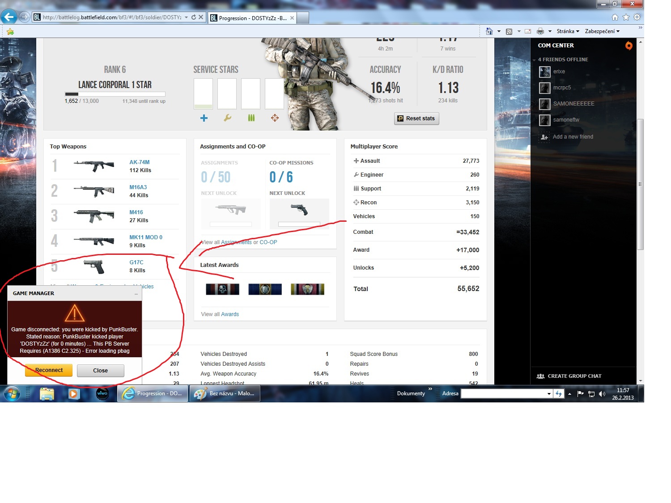Click the Adresa input field on the taskbar
The height and width of the screenshot is (503, 671).
point(504,394)
